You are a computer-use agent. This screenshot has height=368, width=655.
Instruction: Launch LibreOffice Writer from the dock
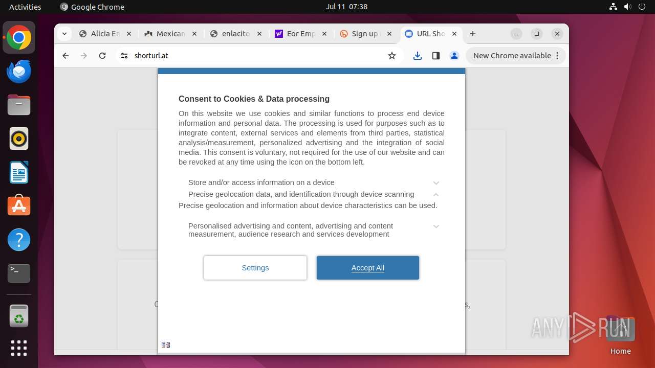click(x=19, y=172)
